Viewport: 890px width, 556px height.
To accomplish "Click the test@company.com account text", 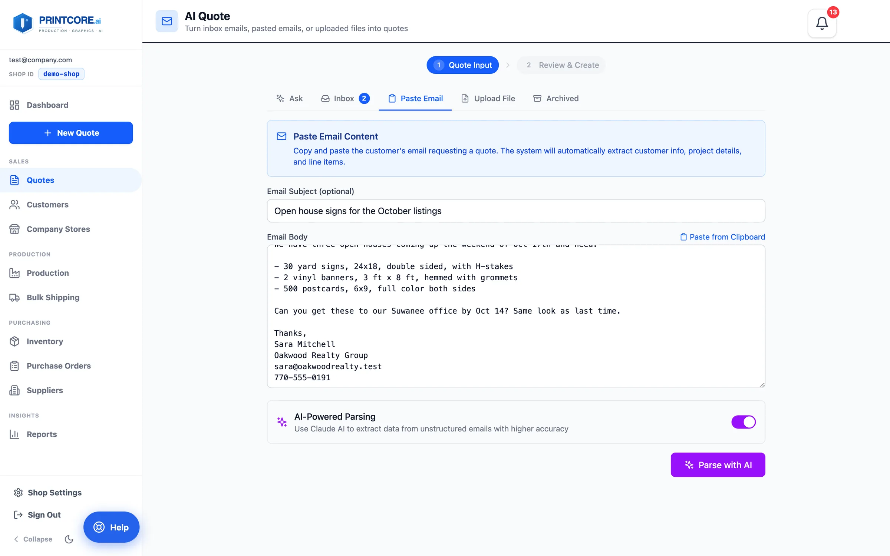I will click(40, 60).
